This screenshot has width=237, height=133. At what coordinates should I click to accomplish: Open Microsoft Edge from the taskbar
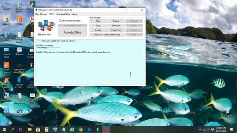(89, 130)
